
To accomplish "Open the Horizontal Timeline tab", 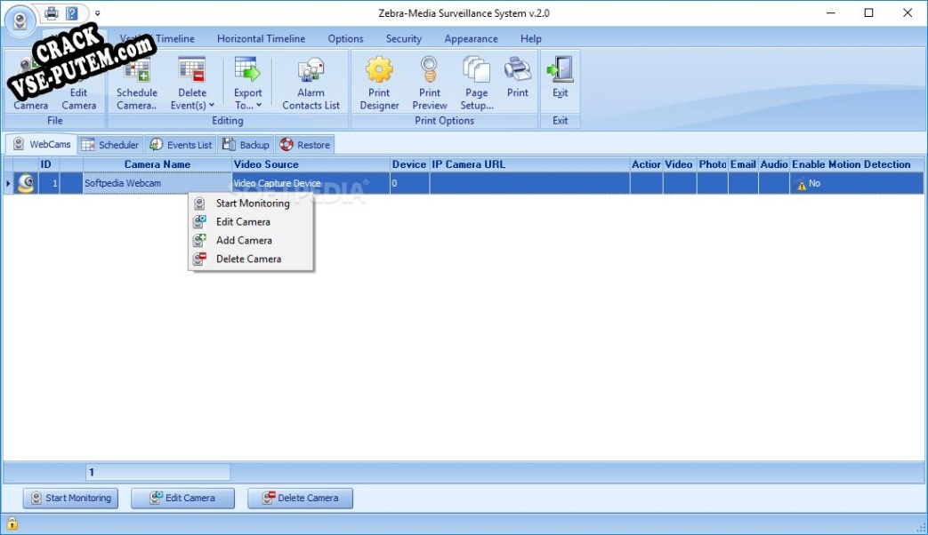I will click(261, 38).
